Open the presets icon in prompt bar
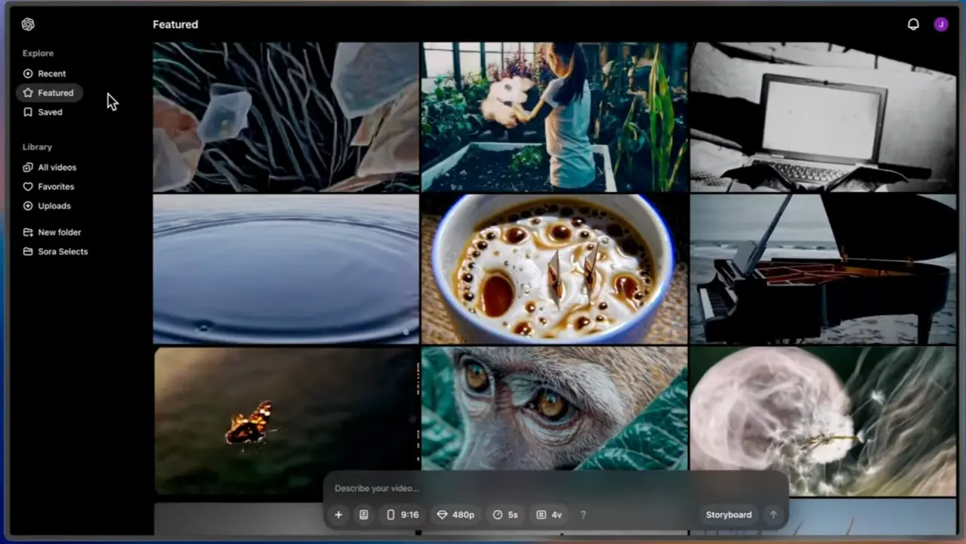The height and width of the screenshot is (544, 966). point(363,515)
